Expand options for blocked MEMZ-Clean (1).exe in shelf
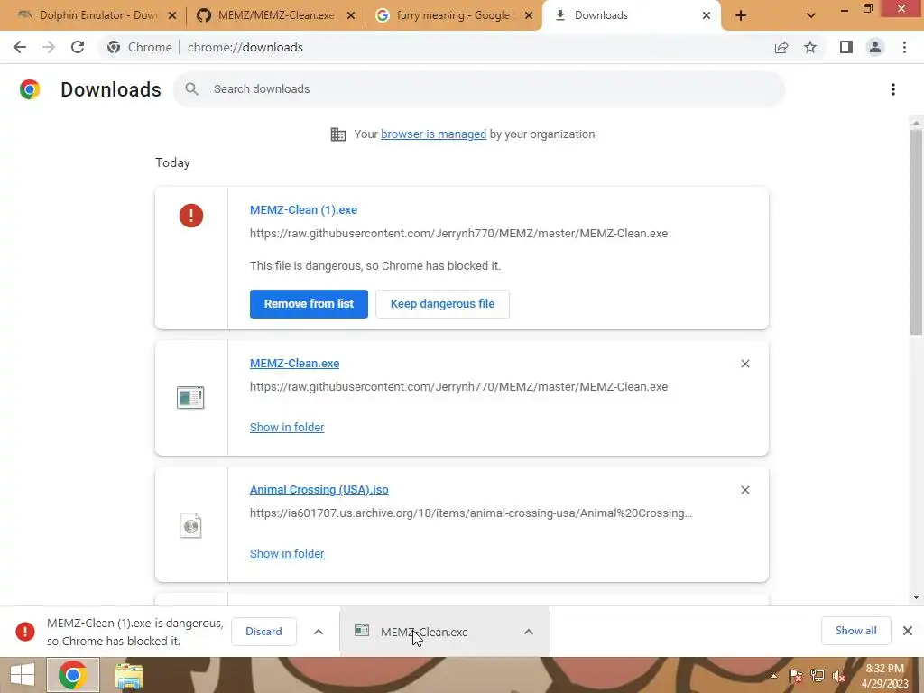Screen dimensions: 924x693 pos(319,632)
